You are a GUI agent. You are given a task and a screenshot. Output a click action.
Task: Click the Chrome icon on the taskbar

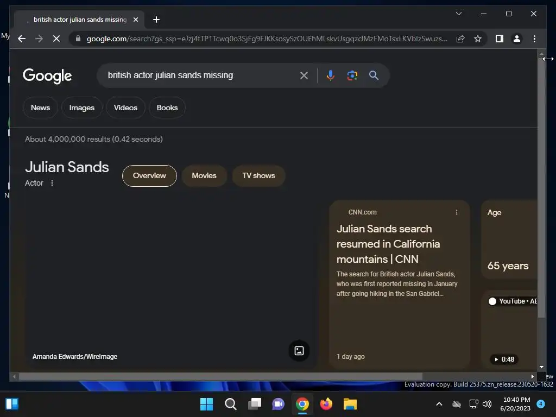click(x=302, y=404)
